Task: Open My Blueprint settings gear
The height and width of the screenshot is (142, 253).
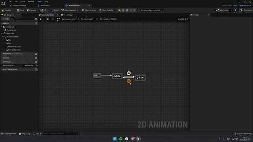Action: point(36,19)
